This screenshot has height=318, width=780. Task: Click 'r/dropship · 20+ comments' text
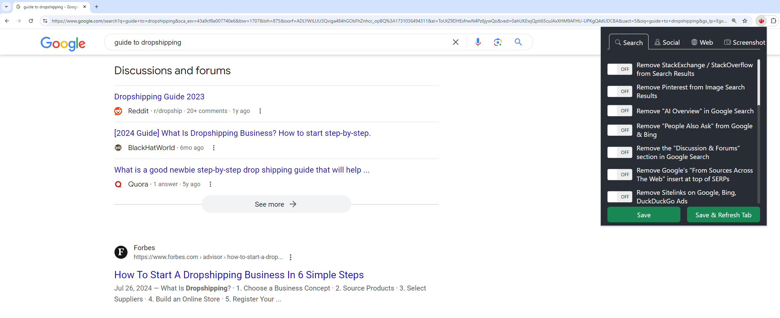pyautogui.click(x=191, y=111)
